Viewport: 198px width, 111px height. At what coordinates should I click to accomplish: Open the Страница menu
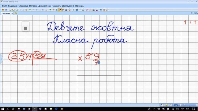click(23, 6)
